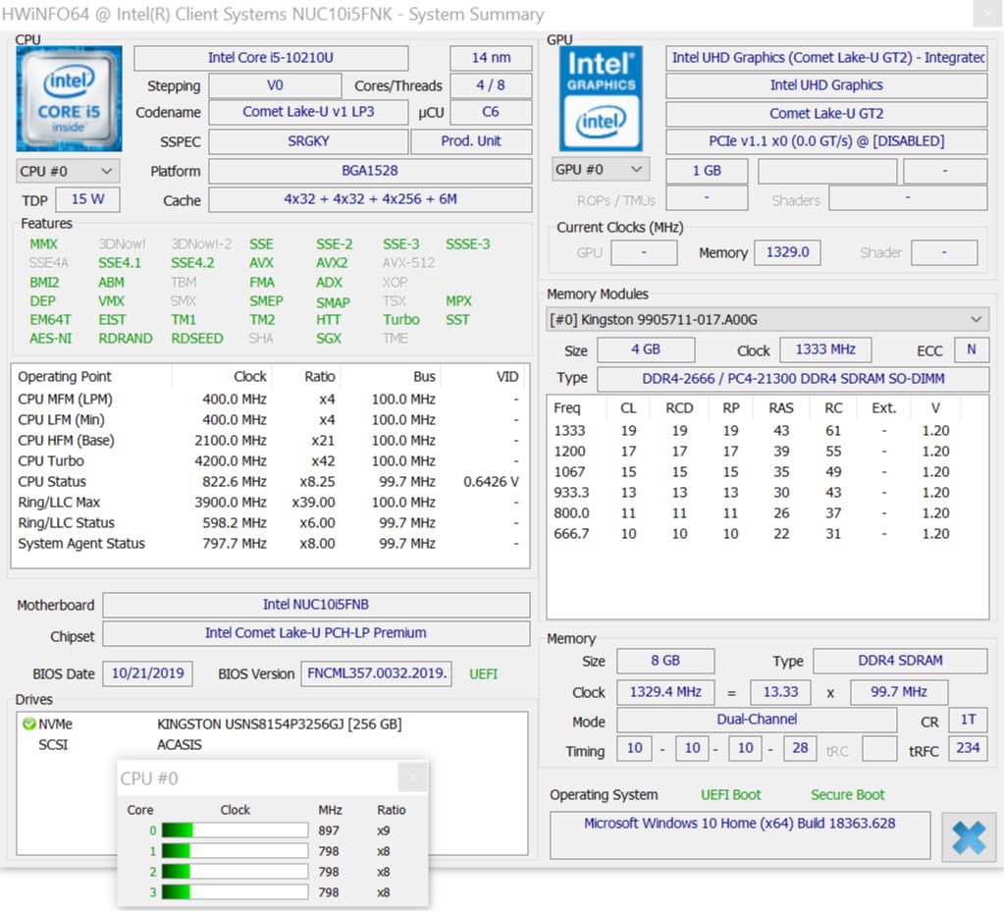Select the CPU HFM (Base) operating point row
The image size is (1004, 911).
click(x=270, y=441)
